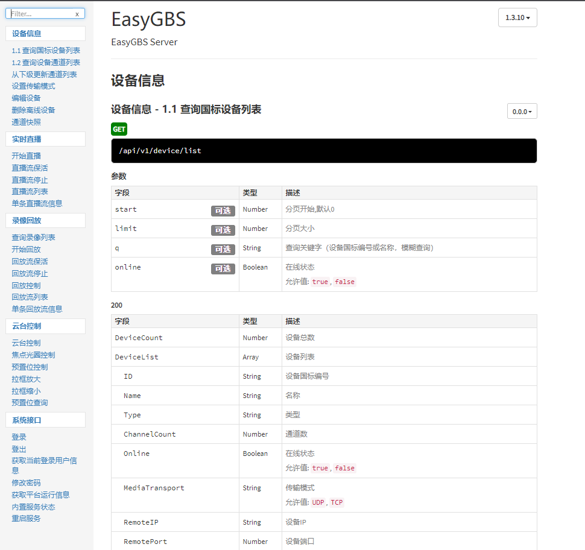Open 开始回放 link

26,249
